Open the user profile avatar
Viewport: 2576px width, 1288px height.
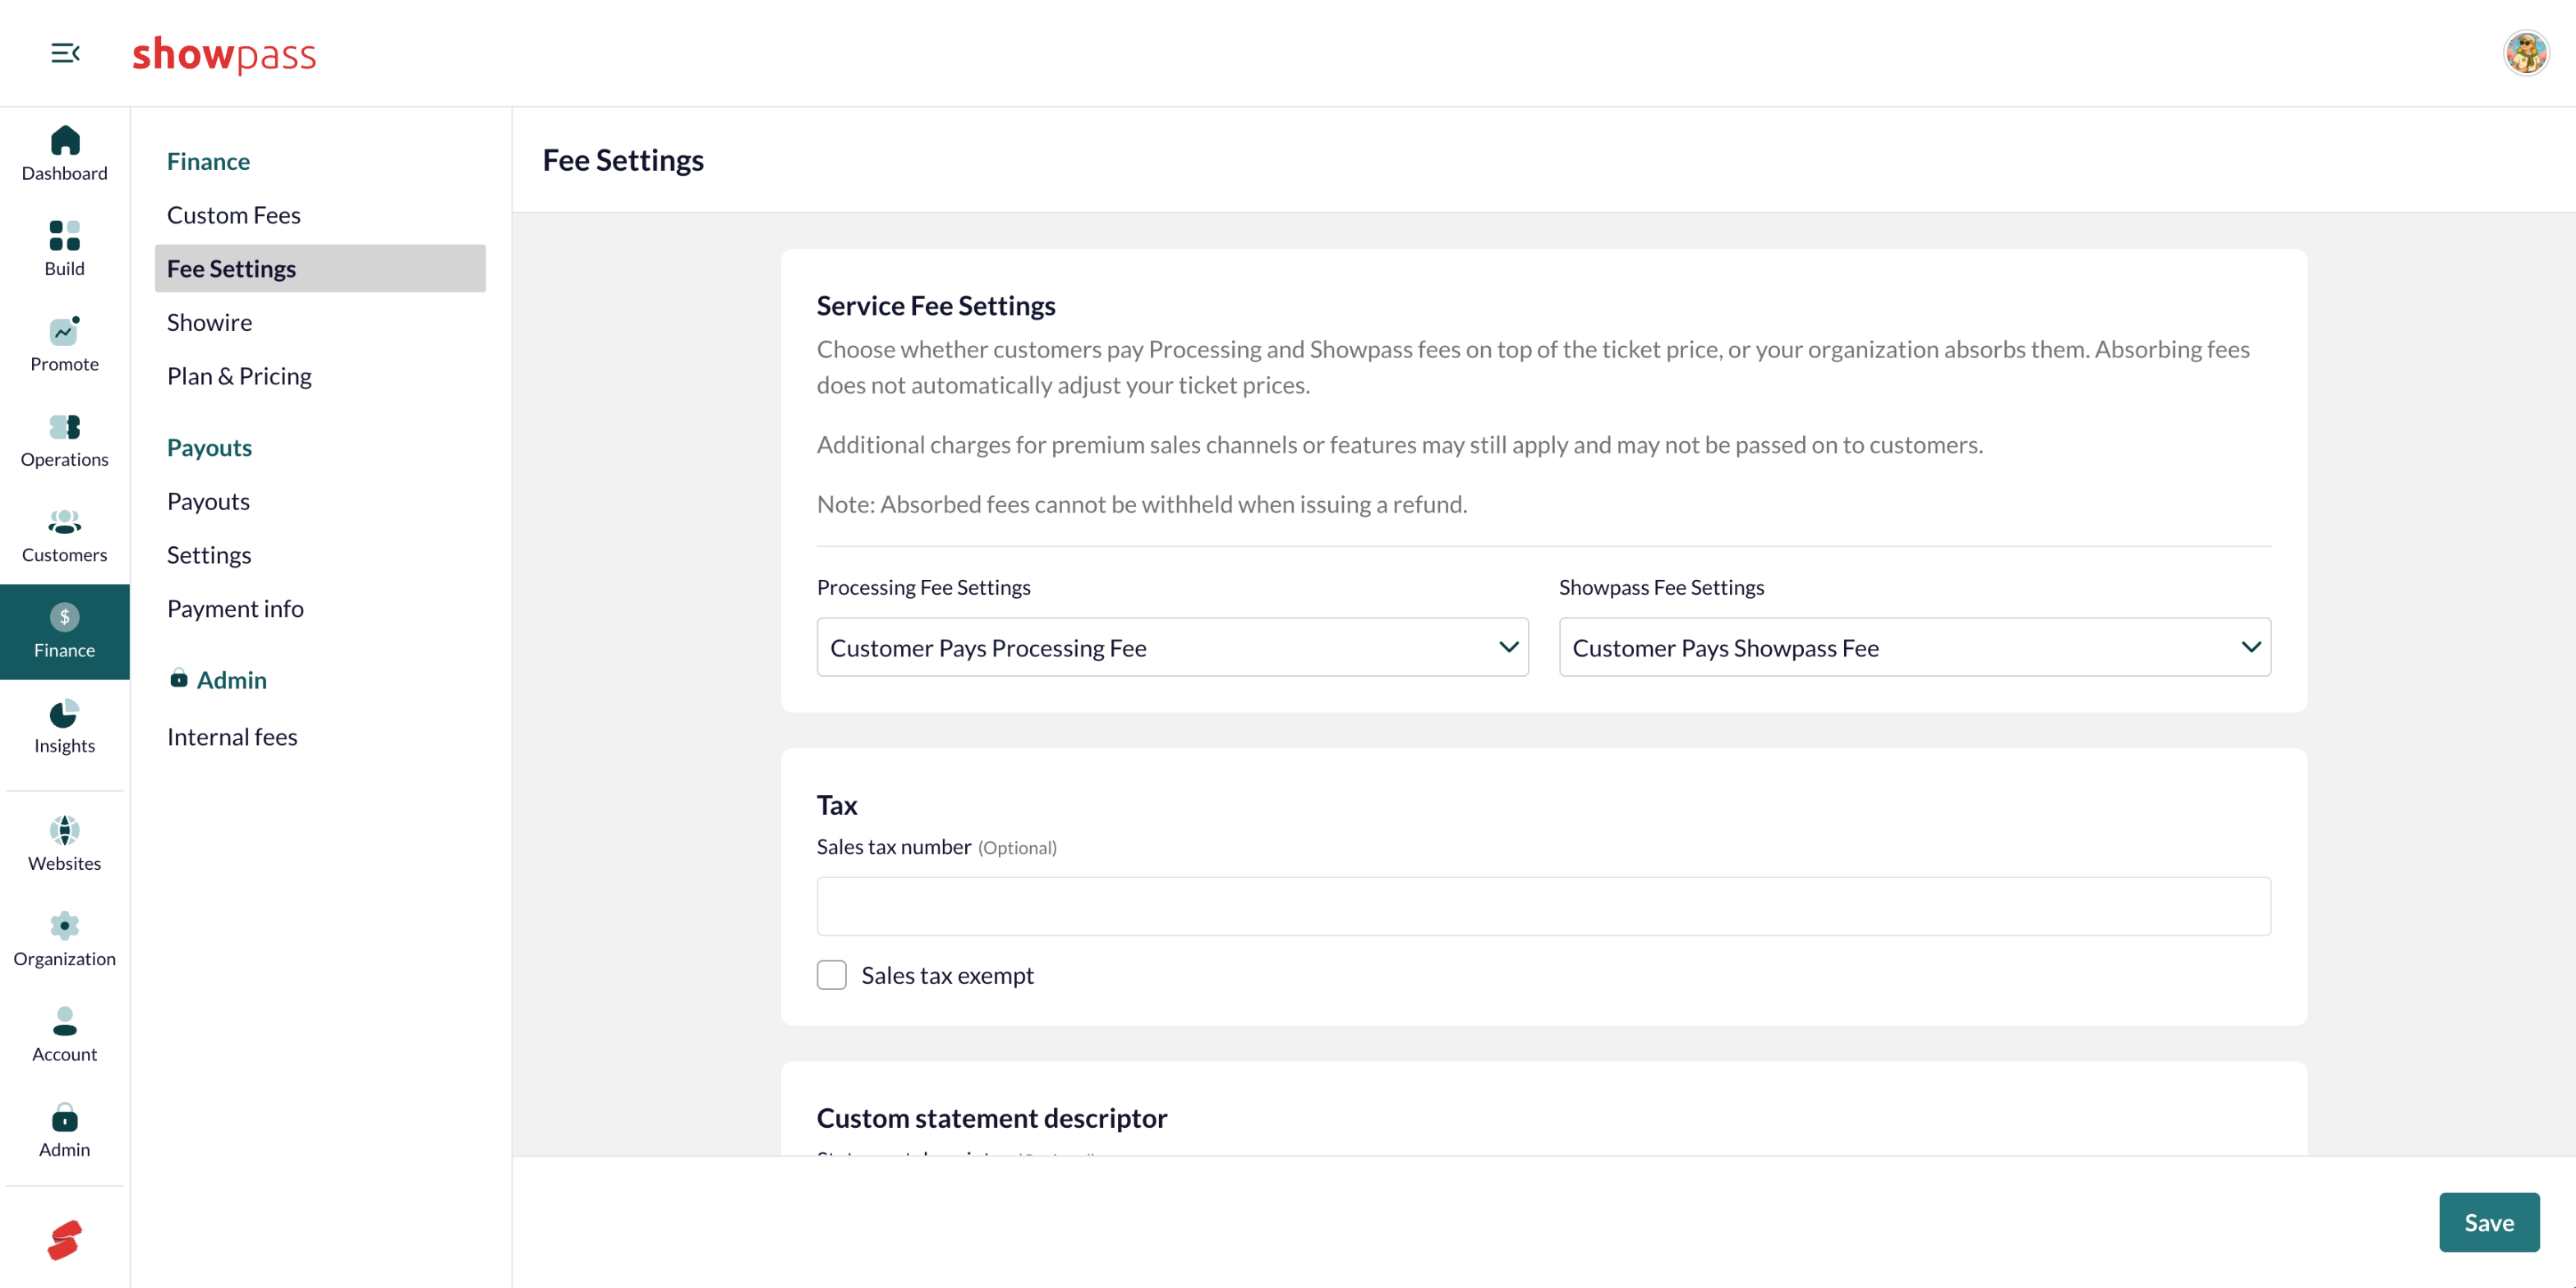coord(2526,53)
